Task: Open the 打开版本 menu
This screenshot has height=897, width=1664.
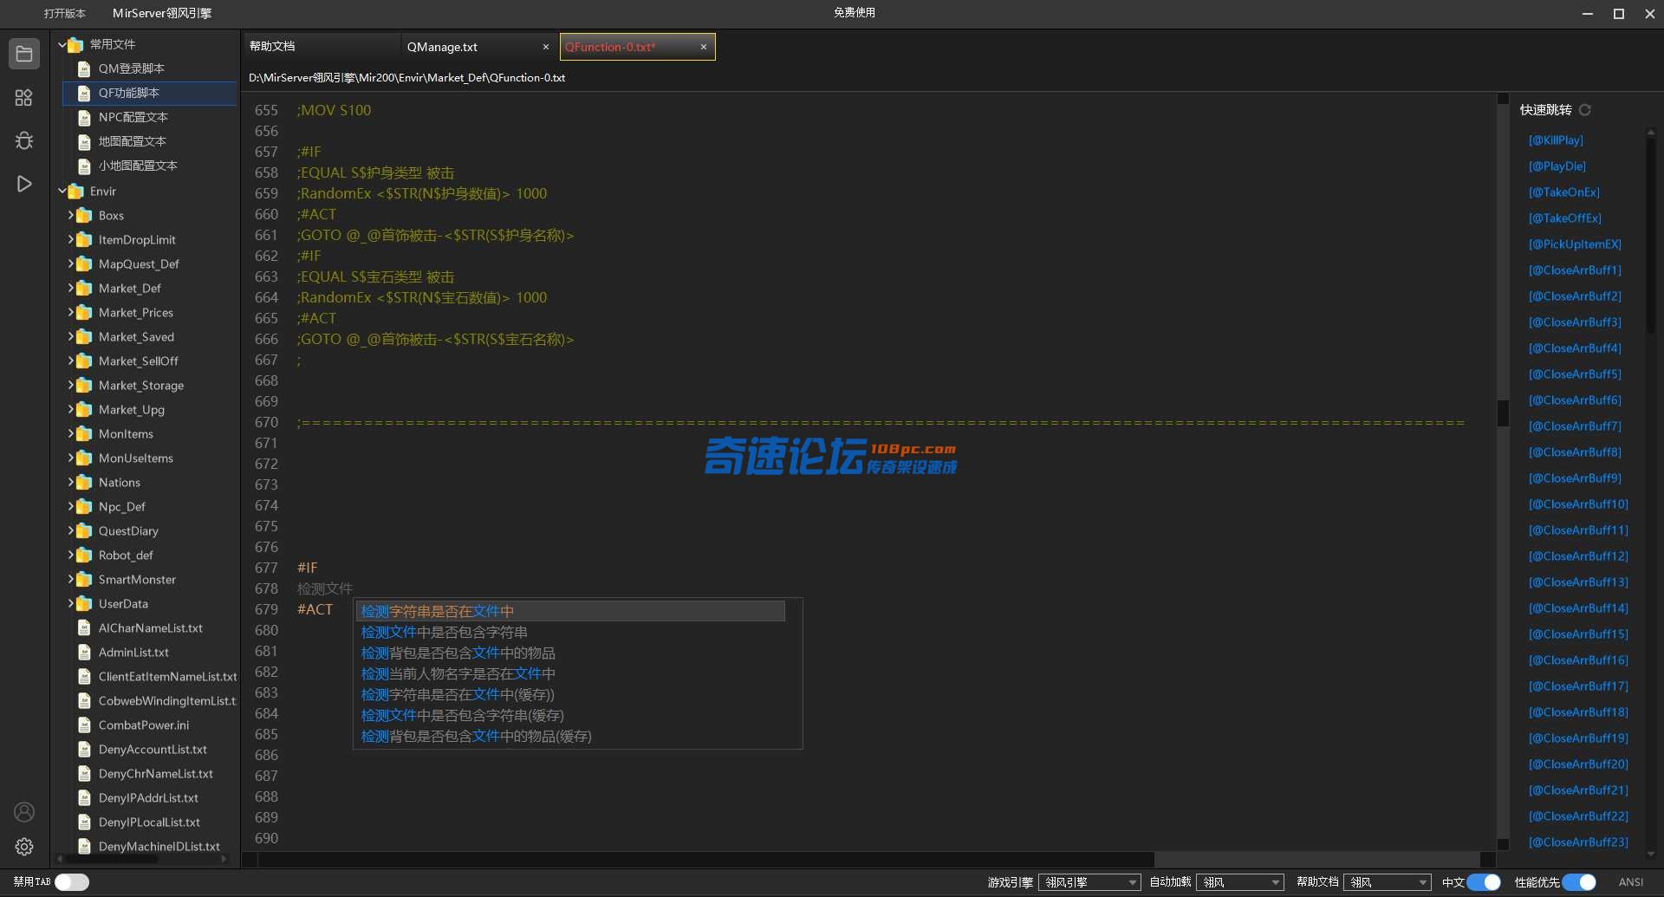Action: (x=65, y=13)
